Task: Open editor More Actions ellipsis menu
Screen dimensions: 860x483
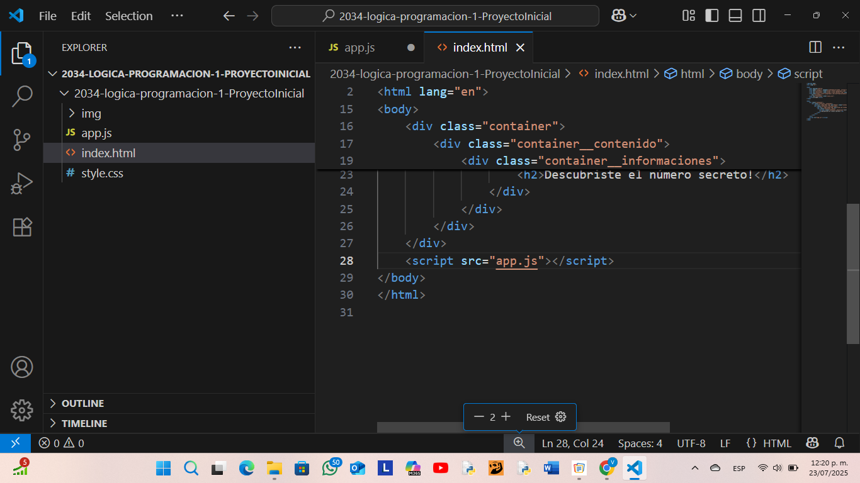Action: 839,47
